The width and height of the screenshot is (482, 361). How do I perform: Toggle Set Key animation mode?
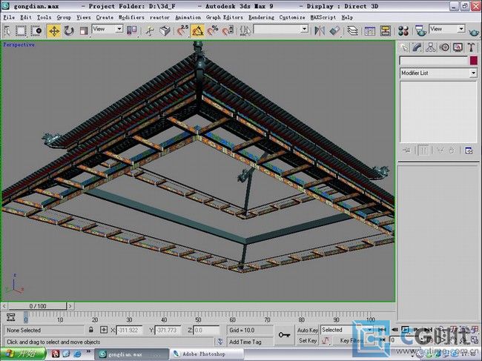[308, 341]
